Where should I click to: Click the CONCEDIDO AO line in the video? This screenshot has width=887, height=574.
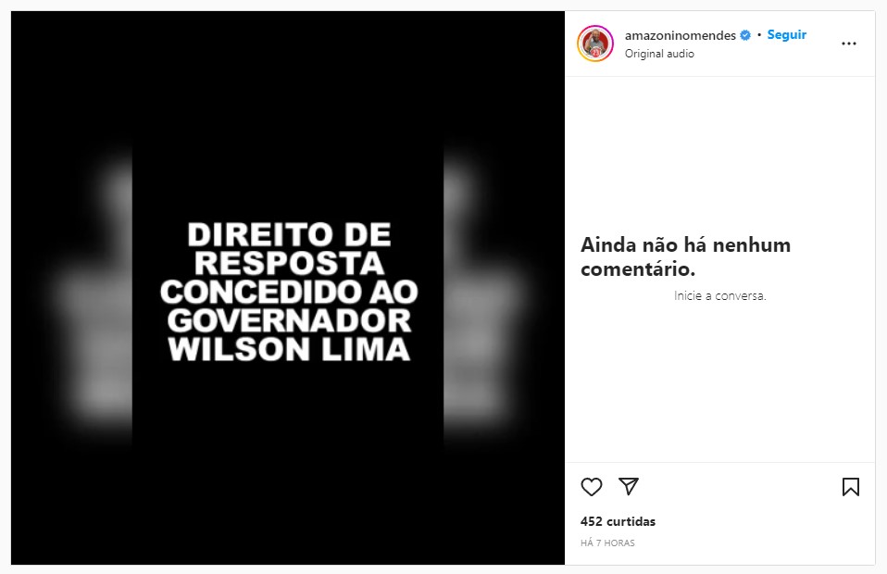289,292
